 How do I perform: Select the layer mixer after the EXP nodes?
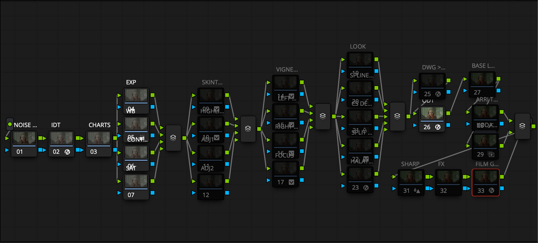173,138
